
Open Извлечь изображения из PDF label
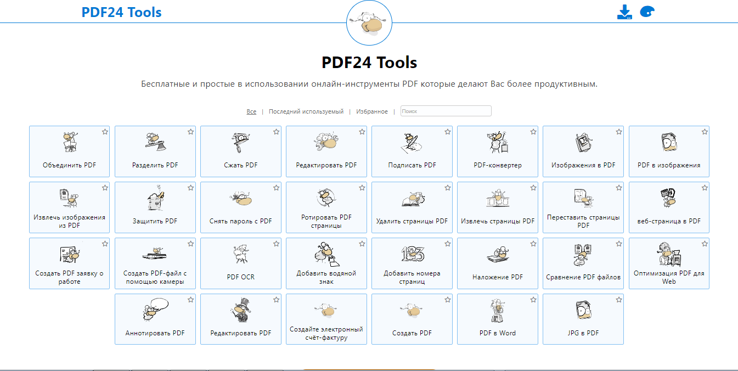(x=70, y=221)
